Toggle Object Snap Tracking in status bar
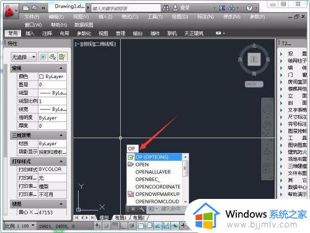 point(157,226)
